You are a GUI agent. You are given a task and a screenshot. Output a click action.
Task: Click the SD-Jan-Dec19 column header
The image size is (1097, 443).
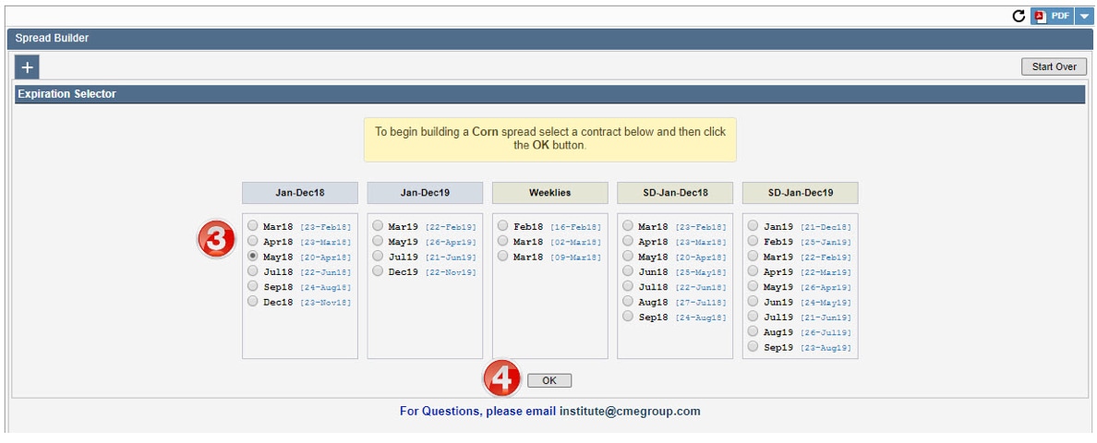tap(800, 193)
